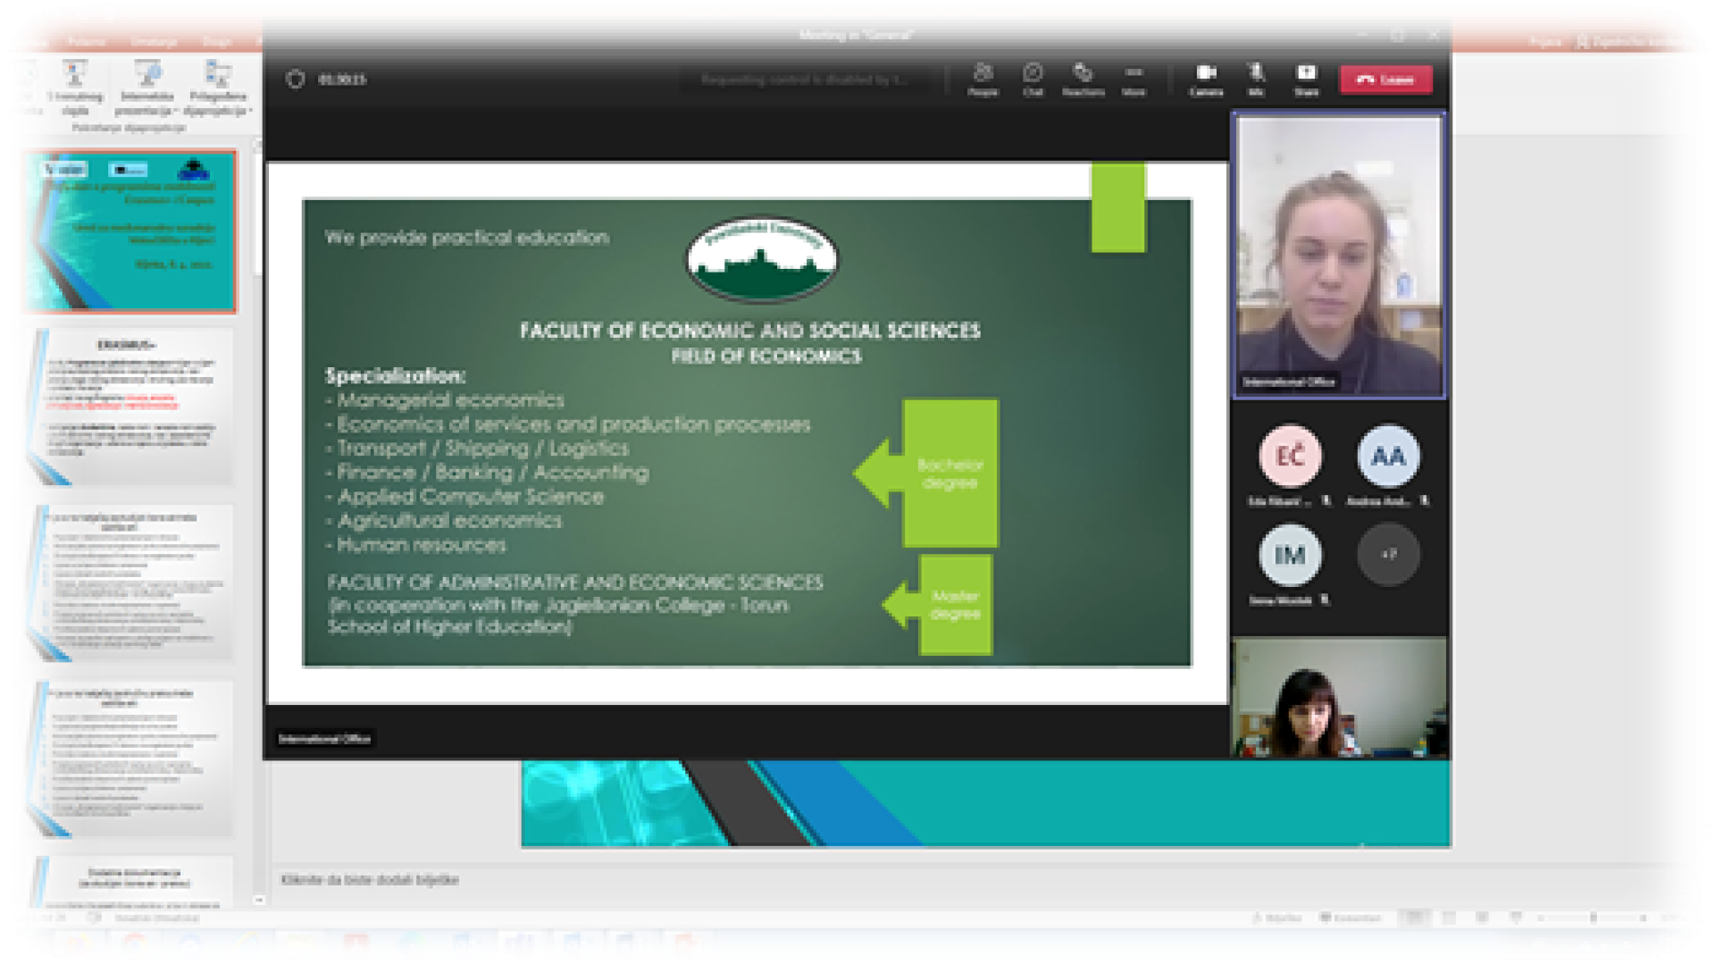Image resolution: width=1715 pixels, height=964 pixels.
Task: Open the Internetska prezentacija dropdown
Action: [x=147, y=88]
